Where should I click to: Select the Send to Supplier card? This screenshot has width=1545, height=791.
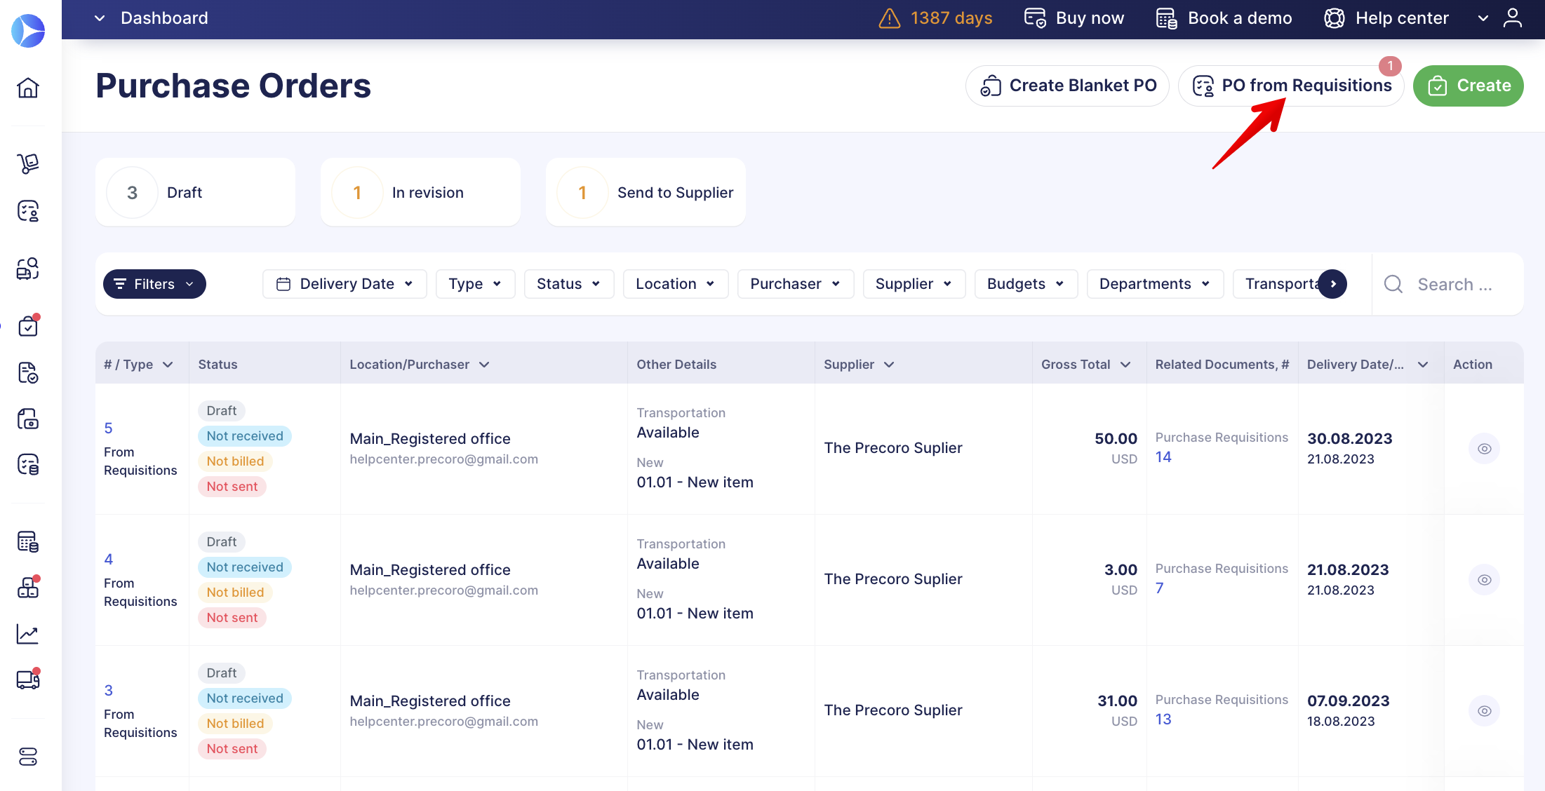(x=646, y=192)
